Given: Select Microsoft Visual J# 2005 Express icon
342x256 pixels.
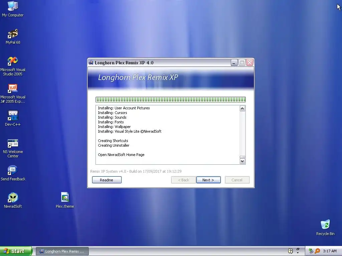Looking at the screenshot, I should (13, 93).
